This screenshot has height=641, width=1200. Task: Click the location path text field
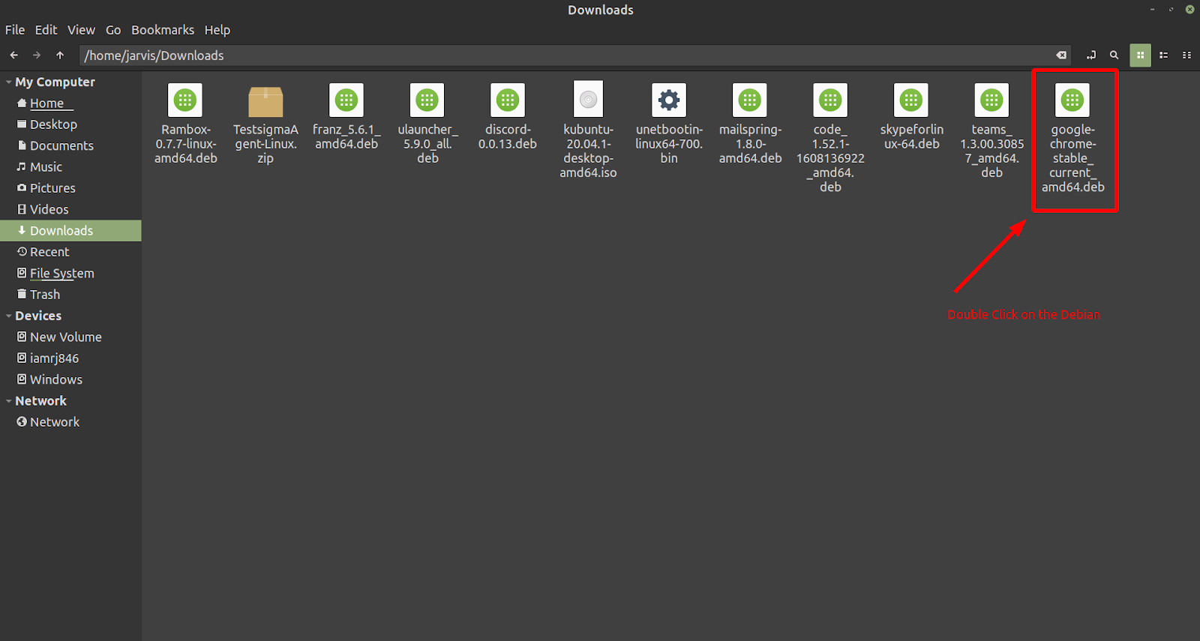pyautogui.click(x=525, y=55)
